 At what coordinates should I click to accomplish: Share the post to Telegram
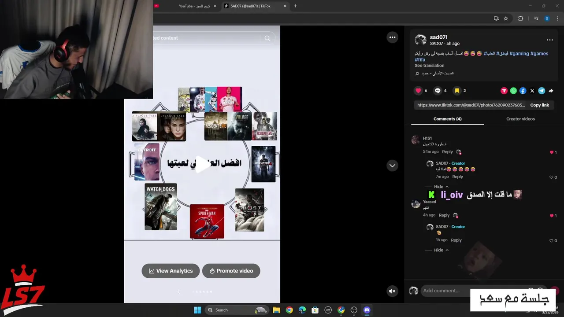pos(542,91)
